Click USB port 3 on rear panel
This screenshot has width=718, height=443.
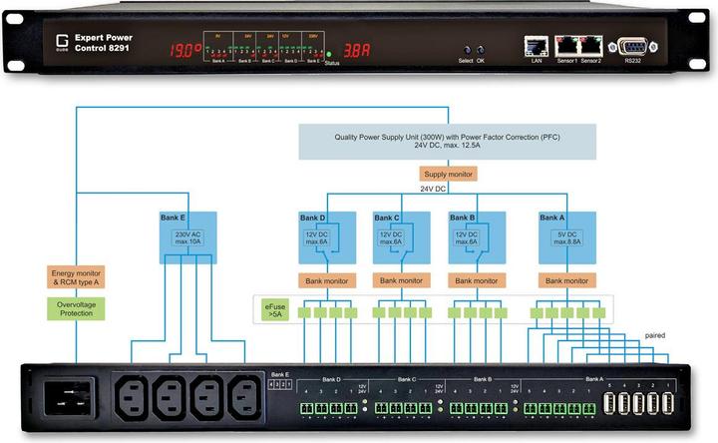(638, 404)
